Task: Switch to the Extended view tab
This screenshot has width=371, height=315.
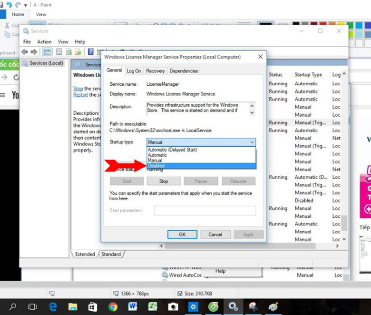Action: click(x=85, y=254)
